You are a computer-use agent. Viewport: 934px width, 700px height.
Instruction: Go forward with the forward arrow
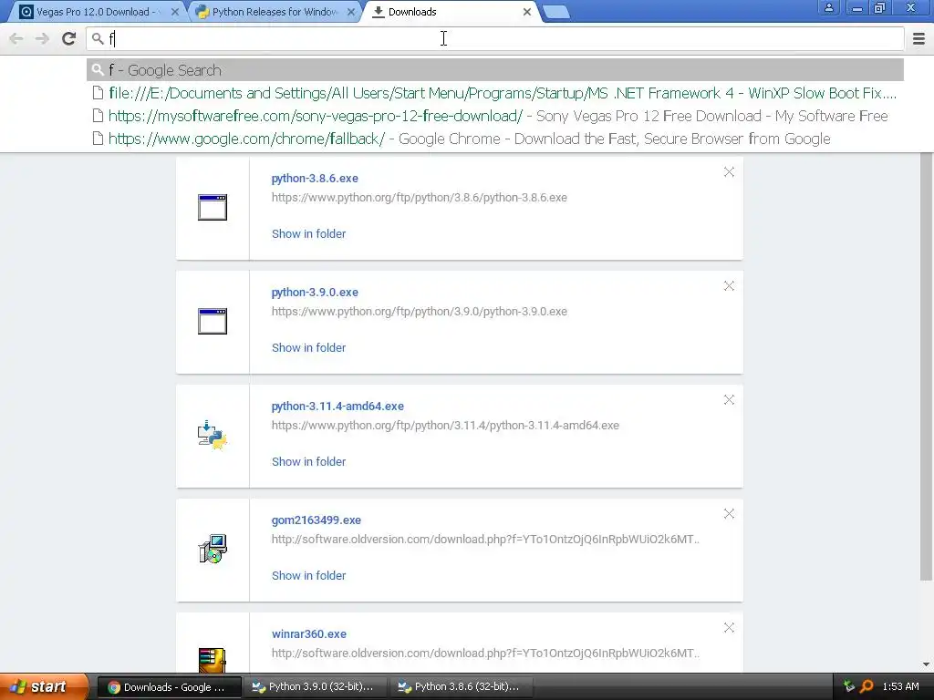(42, 38)
